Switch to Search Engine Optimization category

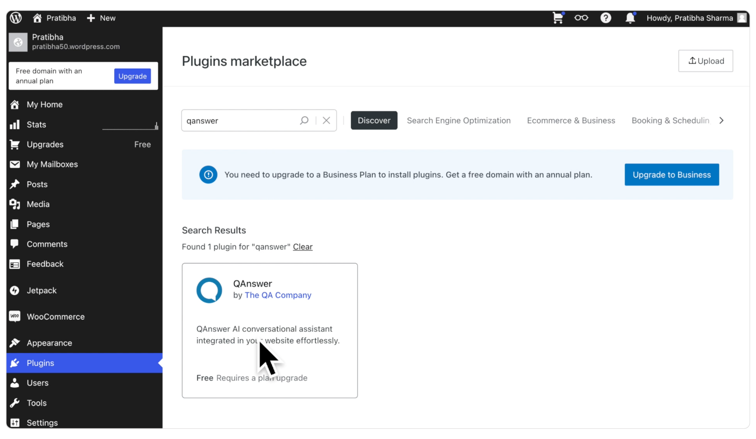pyautogui.click(x=458, y=120)
